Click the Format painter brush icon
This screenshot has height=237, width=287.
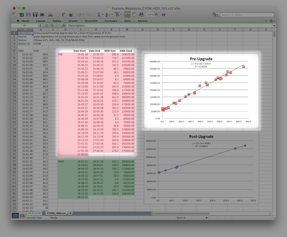[71, 15]
